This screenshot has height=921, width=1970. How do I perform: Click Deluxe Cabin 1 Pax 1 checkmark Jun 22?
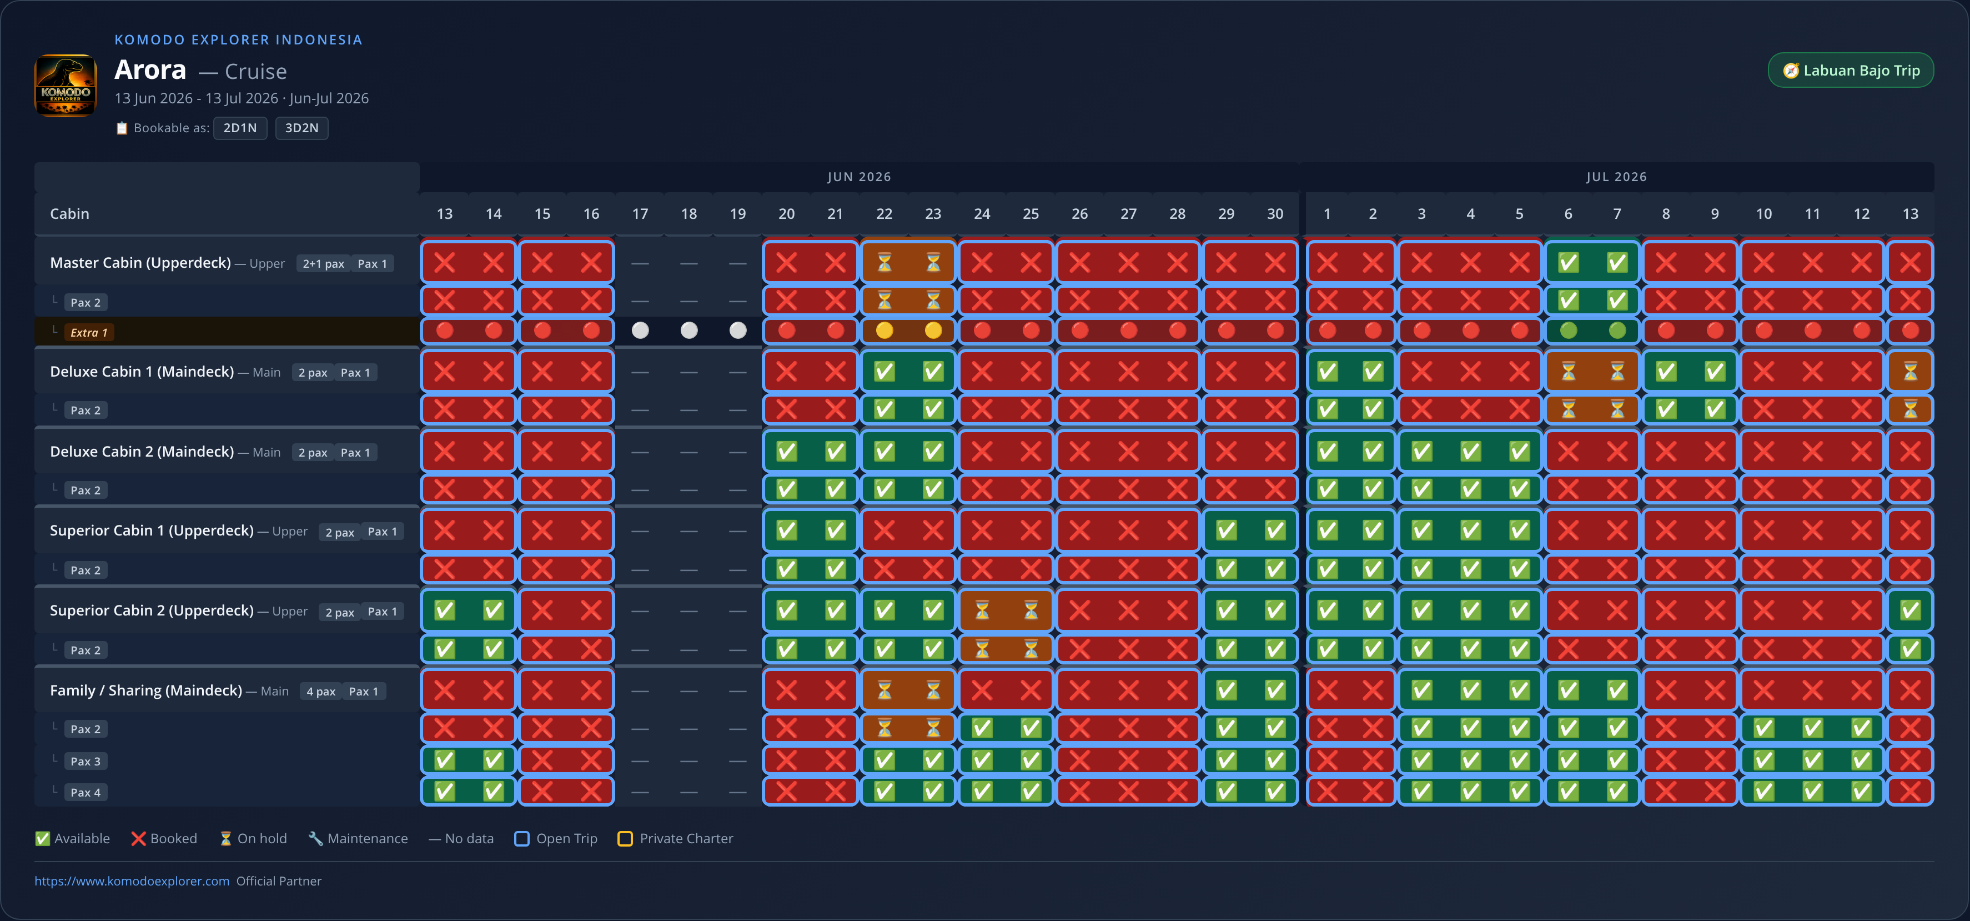pos(884,372)
